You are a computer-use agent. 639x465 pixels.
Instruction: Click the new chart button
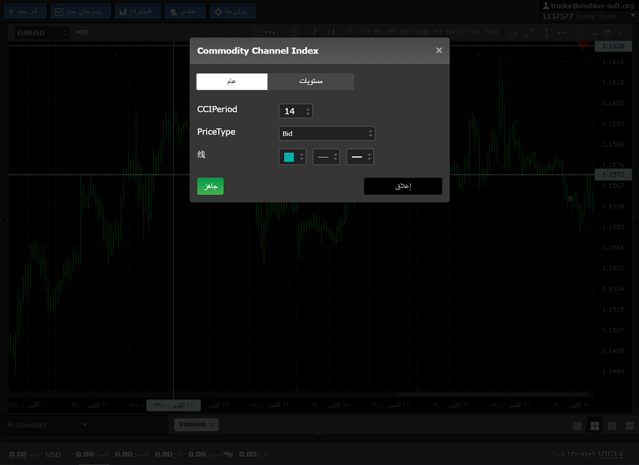81,11
